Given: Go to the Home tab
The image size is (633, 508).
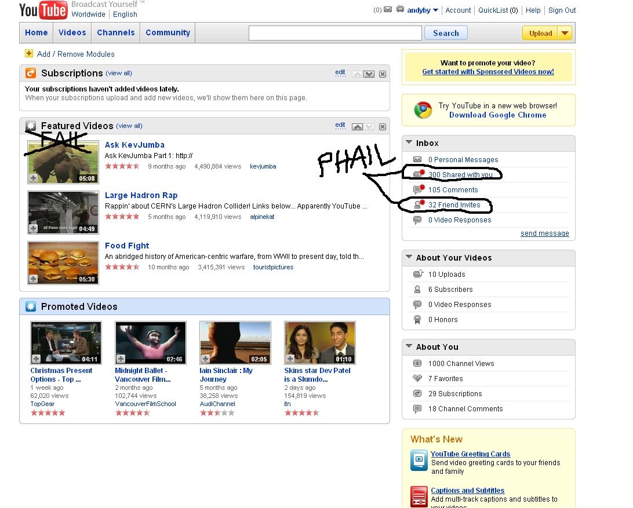Looking at the screenshot, I should pyautogui.click(x=37, y=32).
